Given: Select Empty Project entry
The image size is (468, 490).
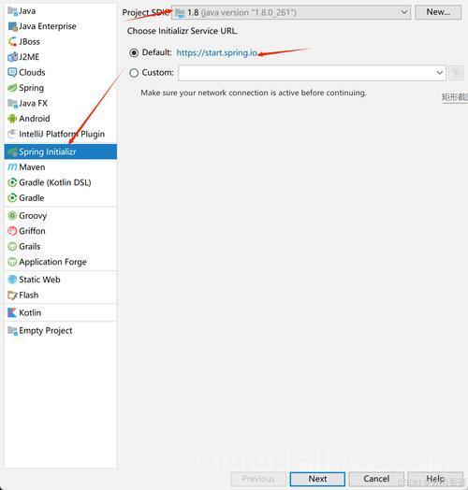Looking at the screenshot, I should [46, 330].
